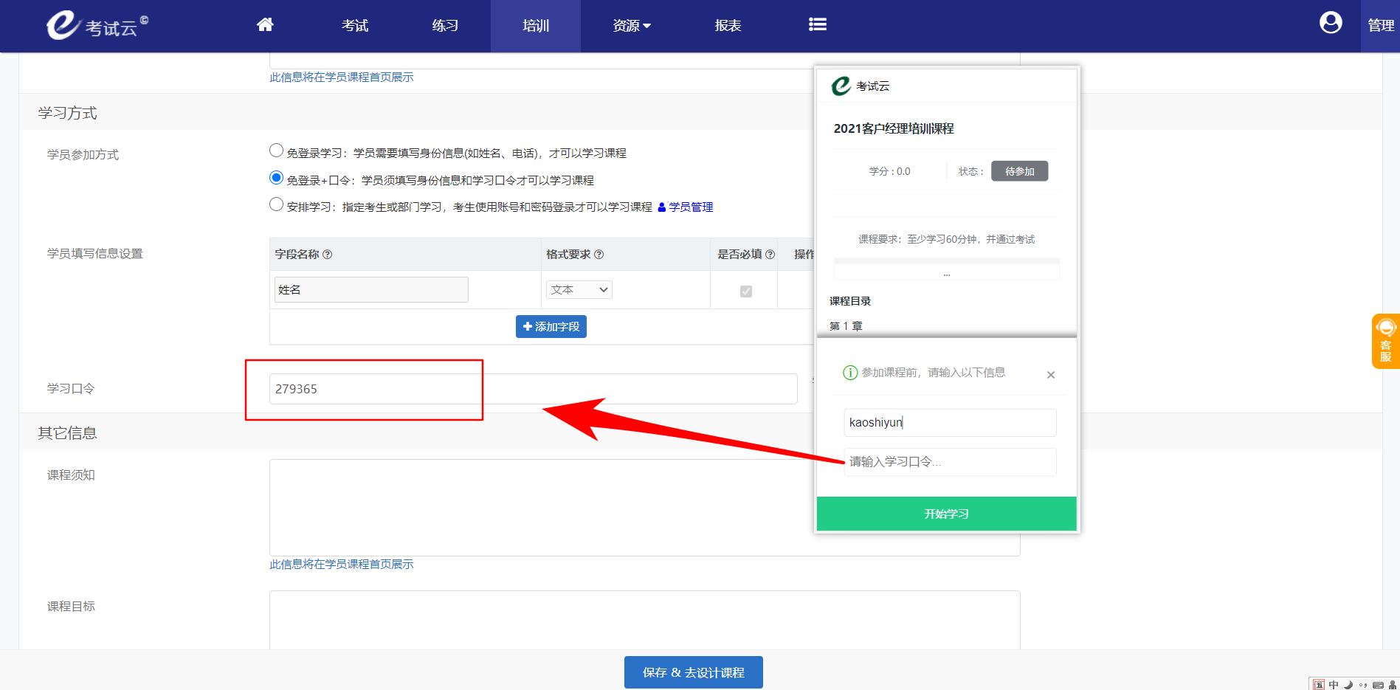
Task: Select the 安排学习 radio option
Action: pos(276,204)
